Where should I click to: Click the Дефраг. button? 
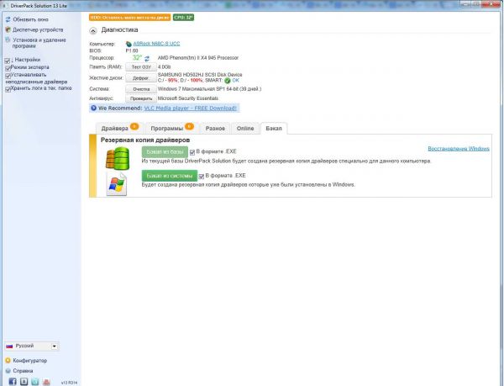pyautogui.click(x=141, y=78)
